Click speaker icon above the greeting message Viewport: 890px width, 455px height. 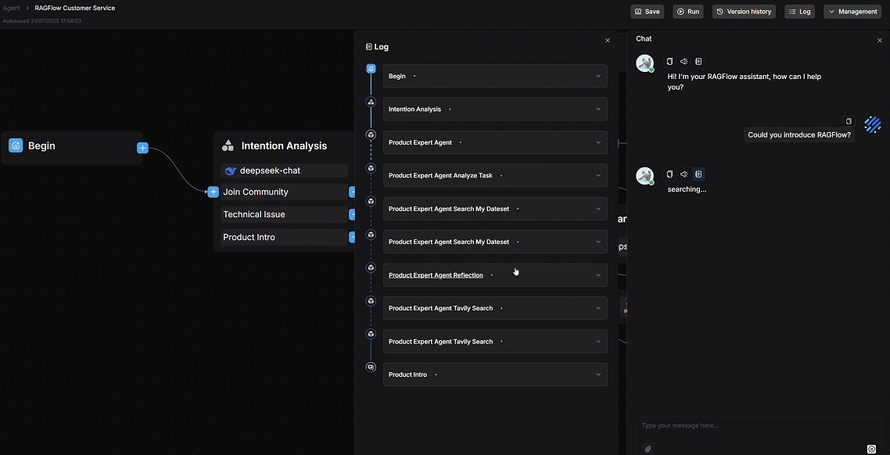pyautogui.click(x=684, y=61)
